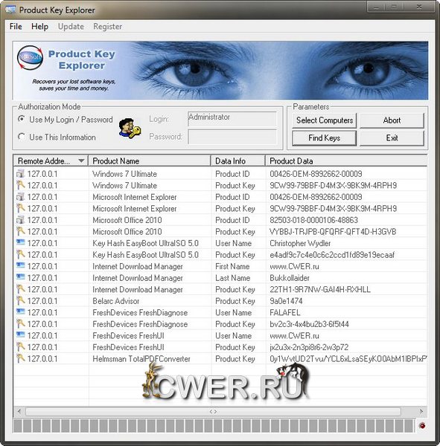The image size is (440, 446).
Task: Click the Login input field
Action: click(232, 119)
